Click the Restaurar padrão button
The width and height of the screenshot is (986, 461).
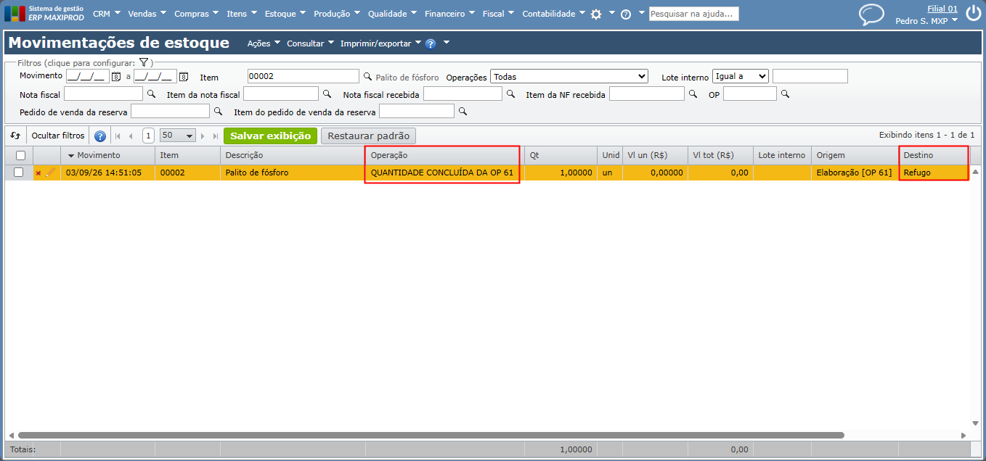tap(369, 136)
